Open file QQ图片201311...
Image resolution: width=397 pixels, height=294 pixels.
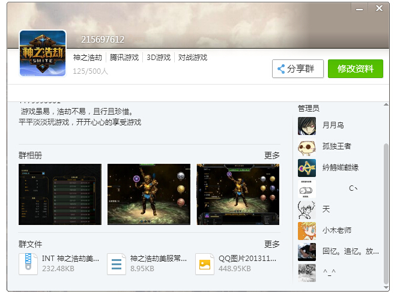247,259
